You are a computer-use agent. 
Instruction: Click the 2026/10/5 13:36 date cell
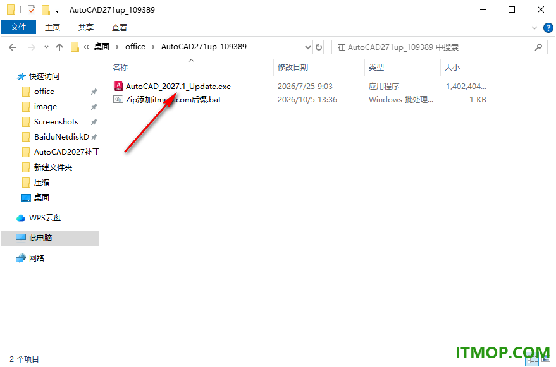click(x=307, y=100)
